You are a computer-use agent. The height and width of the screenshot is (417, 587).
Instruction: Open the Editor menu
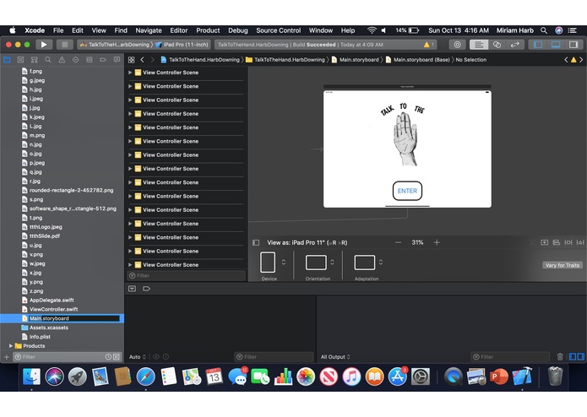click(x=178, y=30)
